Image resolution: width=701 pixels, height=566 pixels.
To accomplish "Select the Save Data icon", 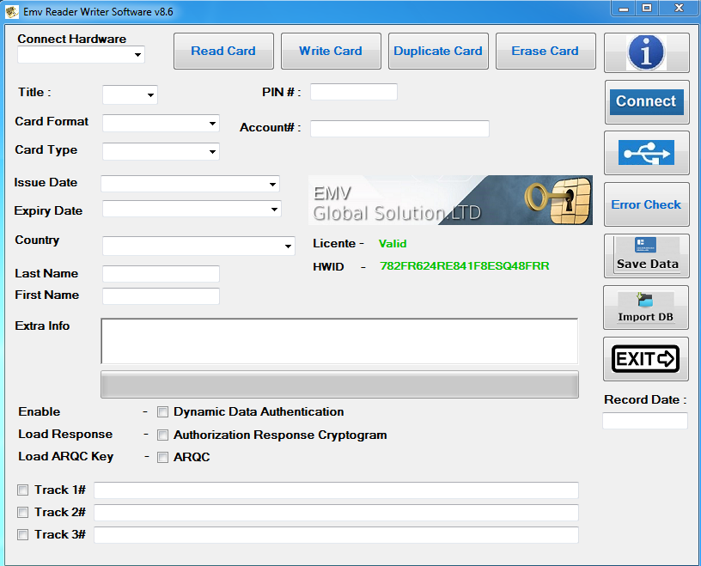I will [x=645, y=255].
